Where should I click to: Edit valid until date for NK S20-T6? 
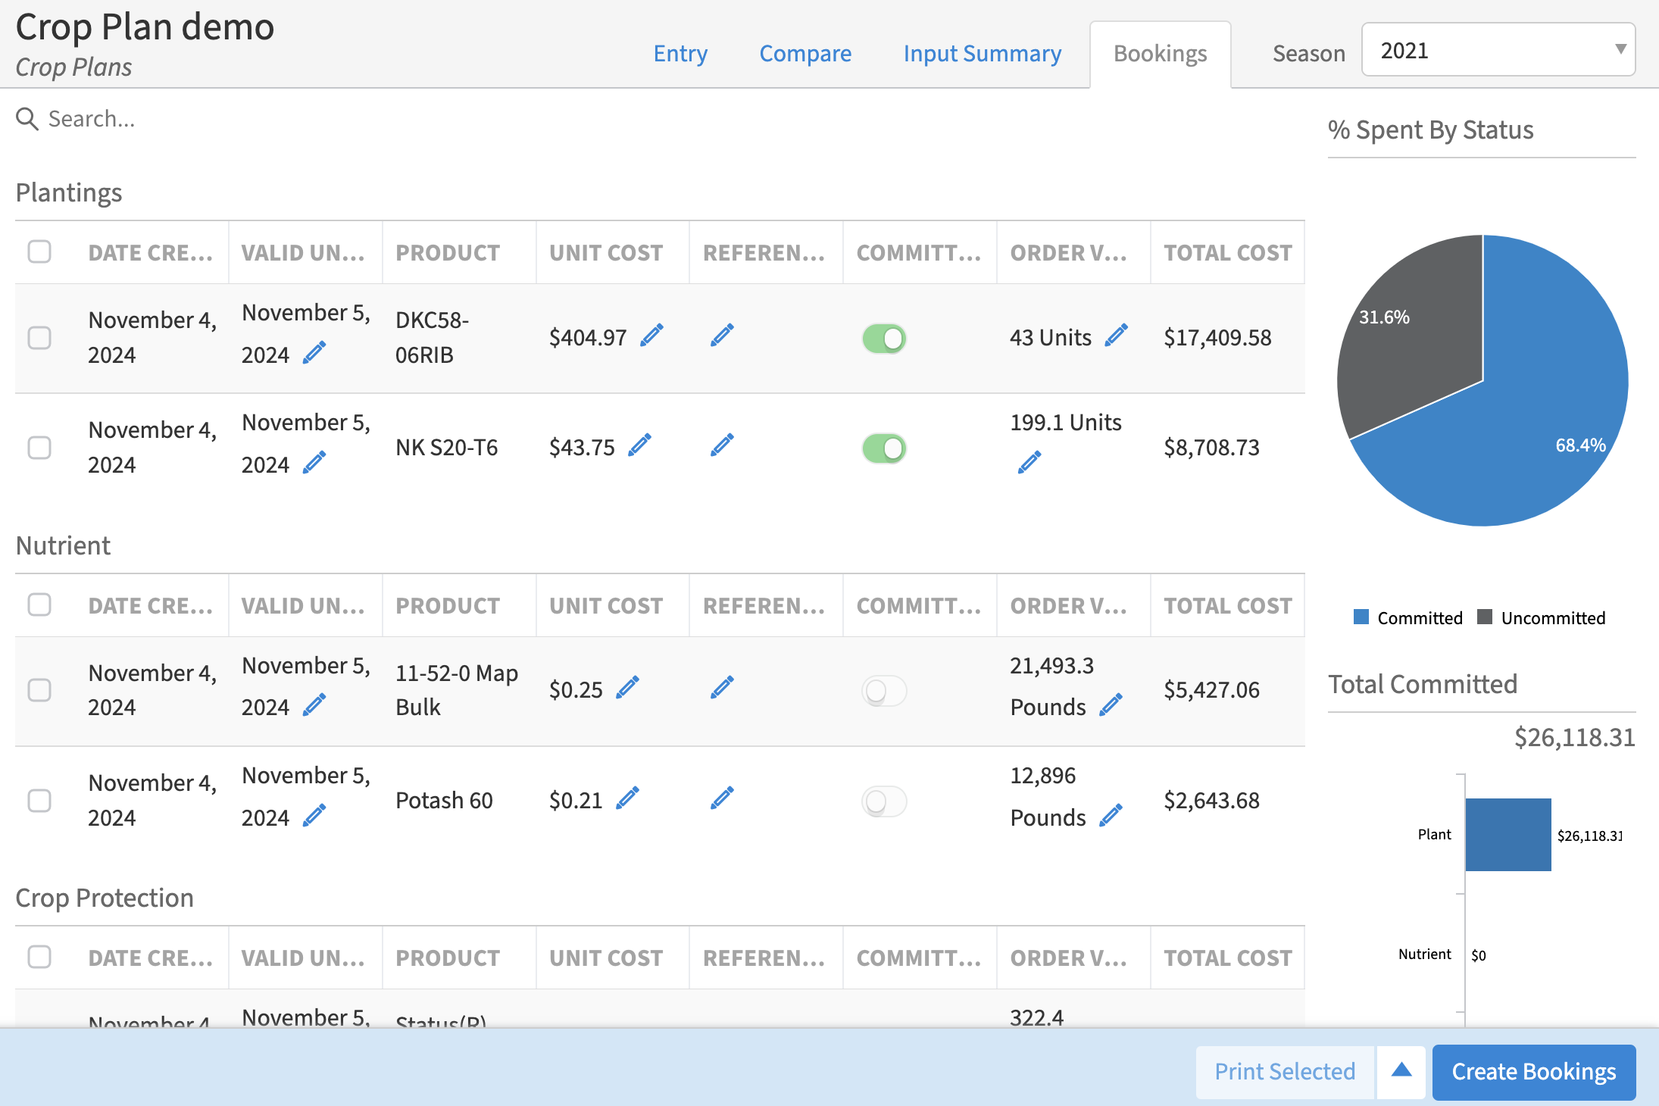click(x=314, y=462)
